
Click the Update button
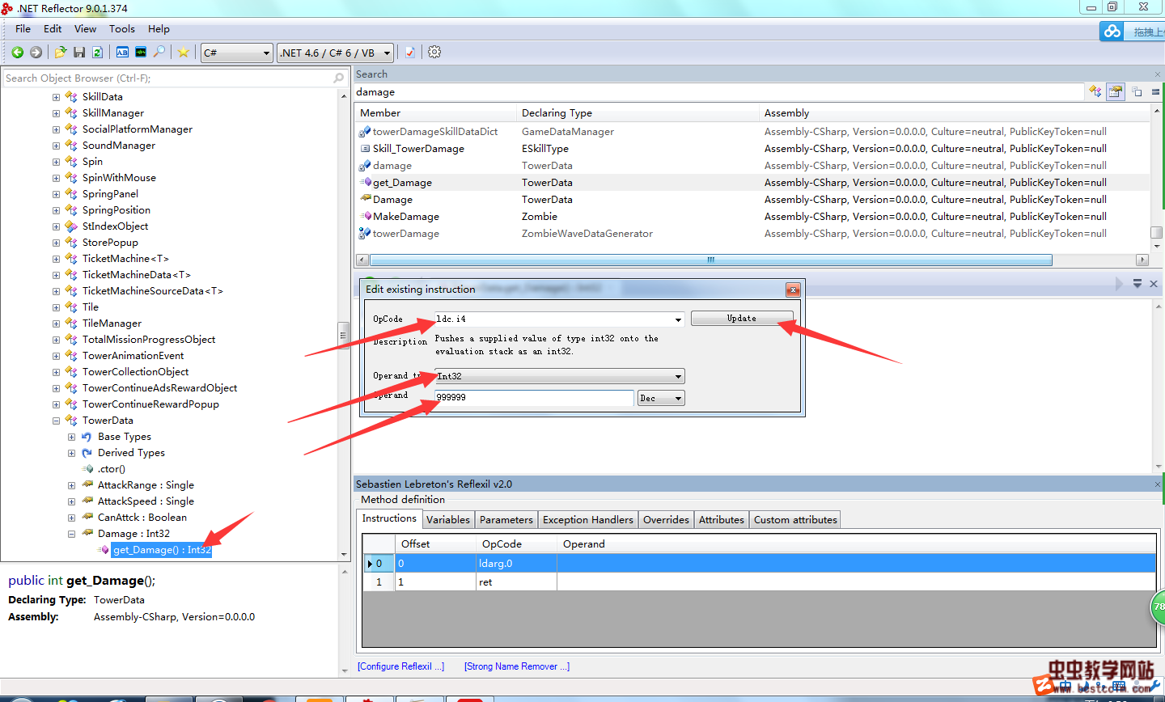[742, 319]
